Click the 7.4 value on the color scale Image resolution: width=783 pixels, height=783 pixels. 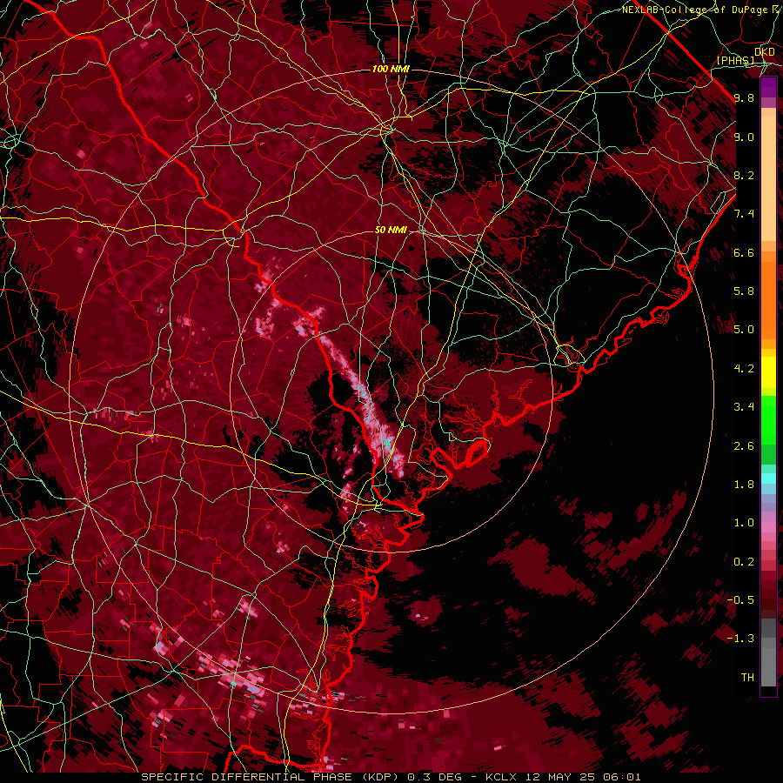(744, 214)
